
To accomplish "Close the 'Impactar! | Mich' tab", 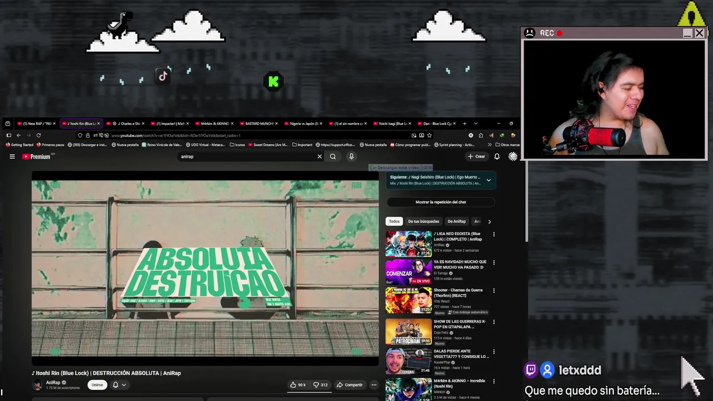I will [x=187, y=124].
